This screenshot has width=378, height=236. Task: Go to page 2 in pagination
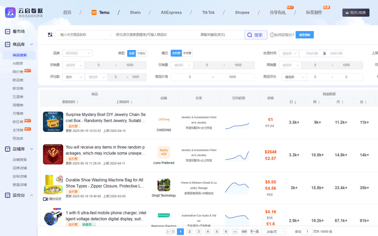[190, 232]
